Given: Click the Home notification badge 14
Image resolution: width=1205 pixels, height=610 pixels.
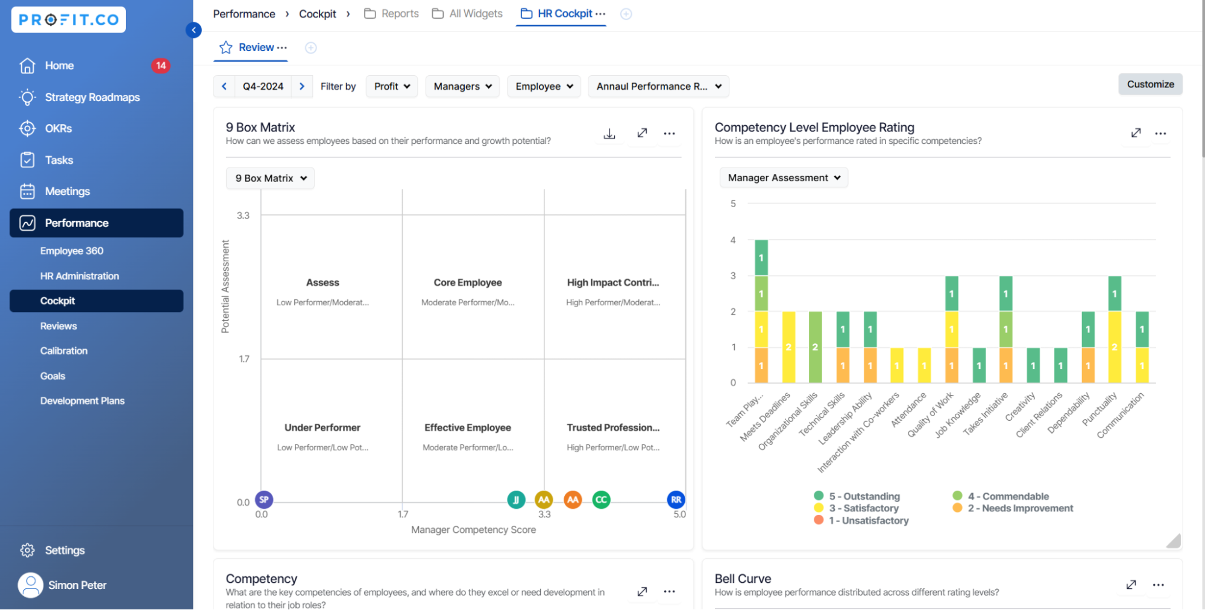Looking at the screenshot, I should tap(160, 66).
